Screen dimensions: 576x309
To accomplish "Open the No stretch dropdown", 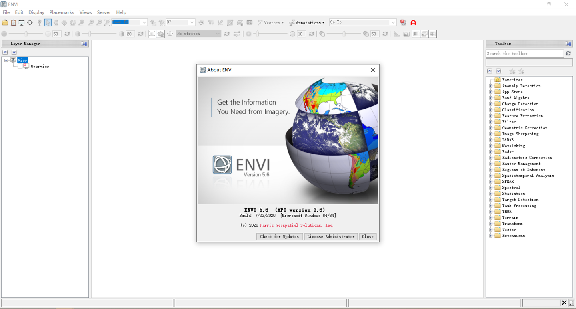I will [198, 34].
